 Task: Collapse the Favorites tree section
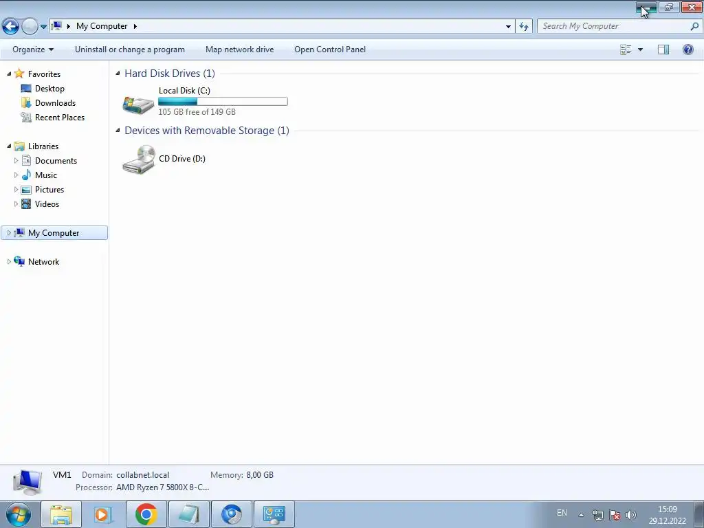pos(9,74)
